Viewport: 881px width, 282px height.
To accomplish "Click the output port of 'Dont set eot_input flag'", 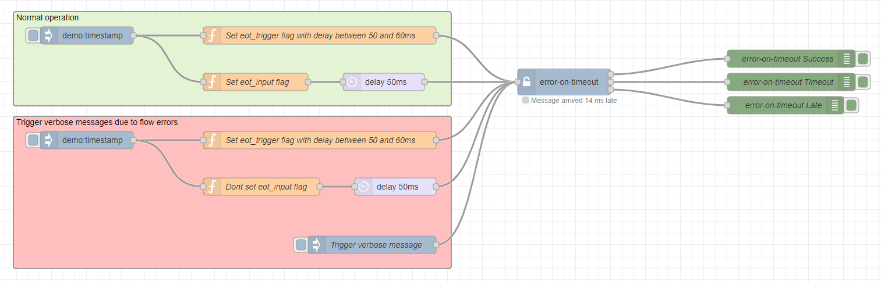I will pos(320,187).
